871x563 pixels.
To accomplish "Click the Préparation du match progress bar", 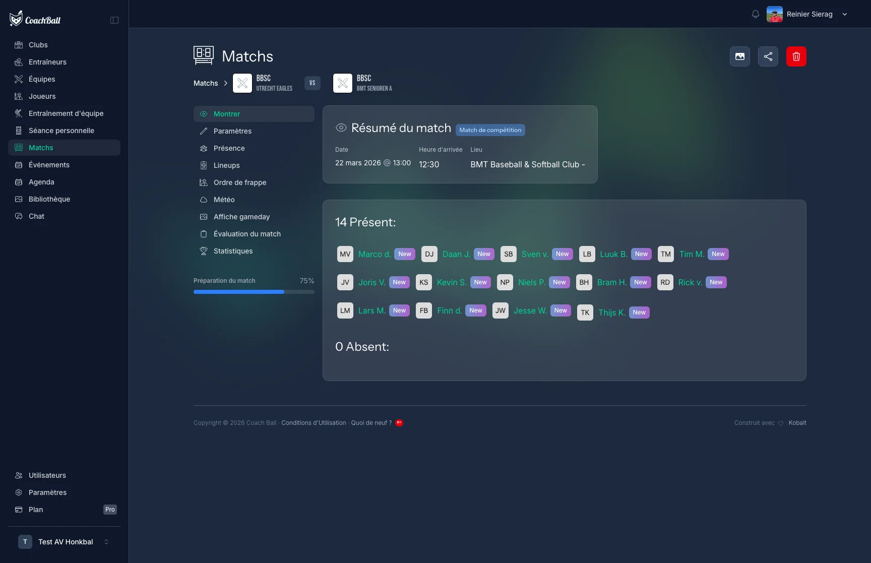I will (254, 292).
